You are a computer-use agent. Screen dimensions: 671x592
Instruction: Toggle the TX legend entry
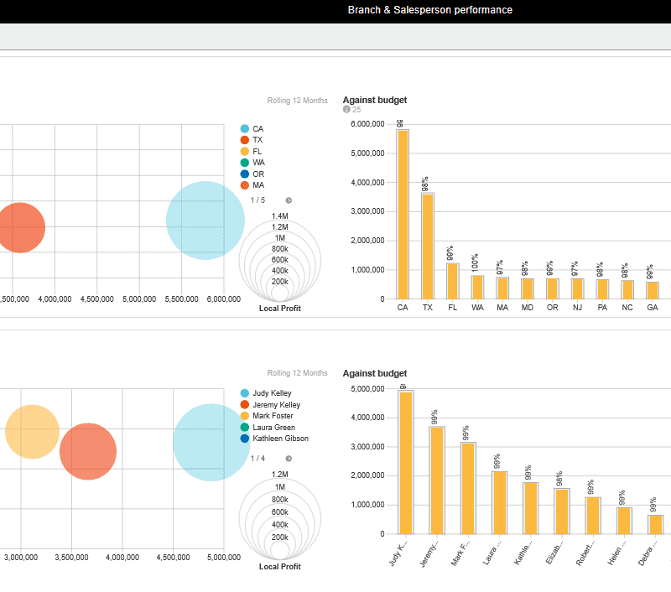pyautogui.click(x=246, y=139)
